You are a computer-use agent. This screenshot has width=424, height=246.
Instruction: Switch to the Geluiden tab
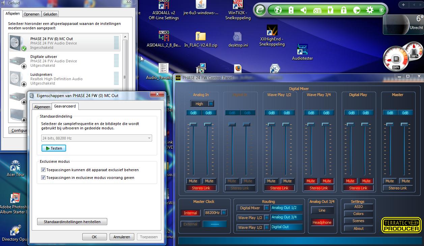point(50,14)
